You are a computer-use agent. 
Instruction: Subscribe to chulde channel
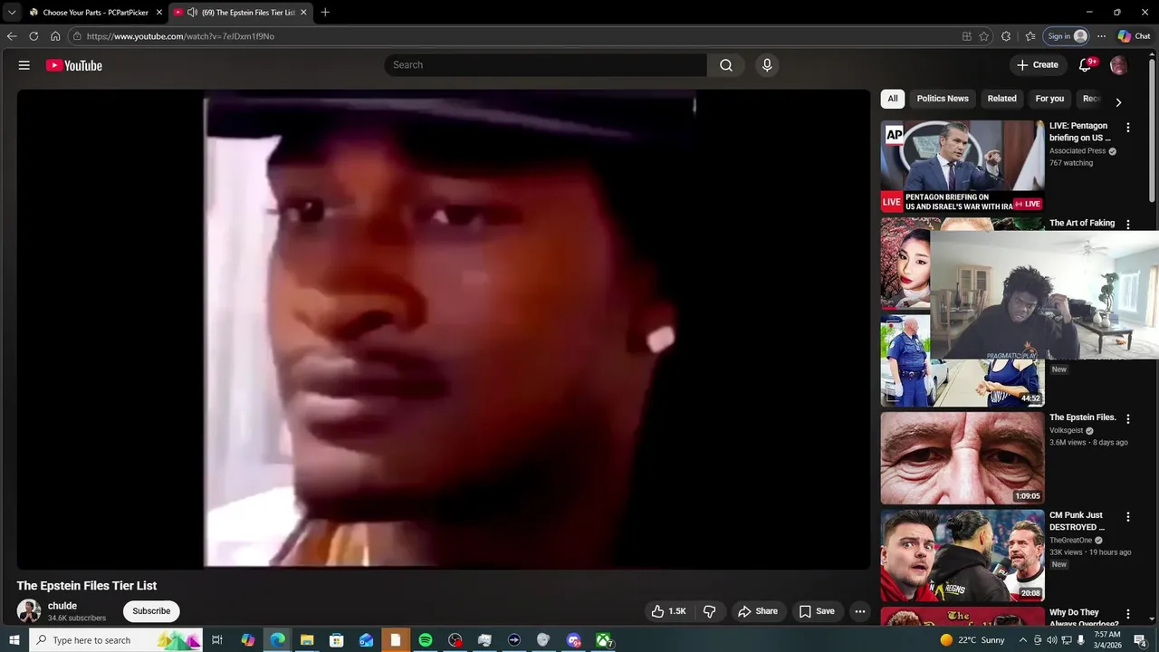pyautogui.click(x=151, y=611)
